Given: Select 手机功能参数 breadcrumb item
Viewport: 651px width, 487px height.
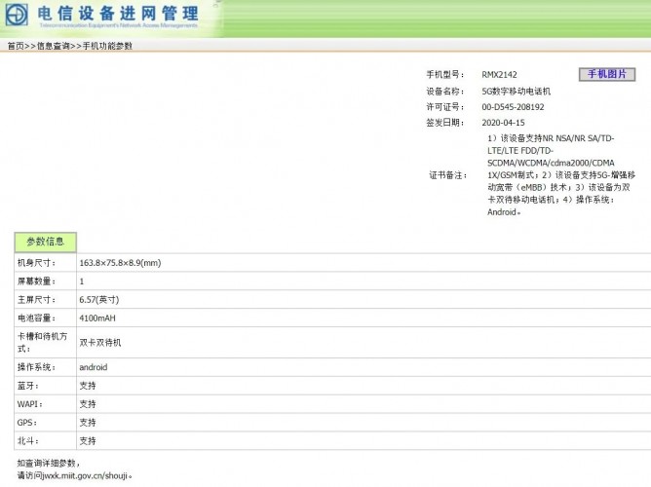Looking at the screenshot, I should point(107,46).
